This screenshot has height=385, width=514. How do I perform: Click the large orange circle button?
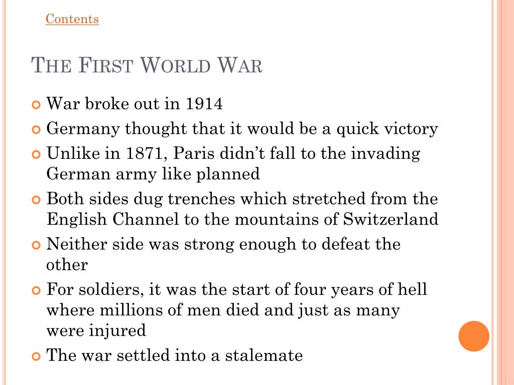tap(474, 336)
